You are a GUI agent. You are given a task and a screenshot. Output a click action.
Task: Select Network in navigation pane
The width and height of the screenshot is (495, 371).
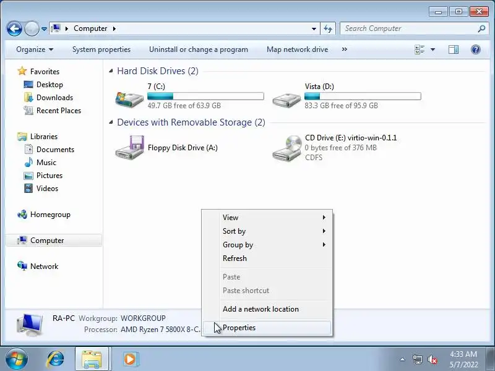pyautogui.click(x=44, y=267)
